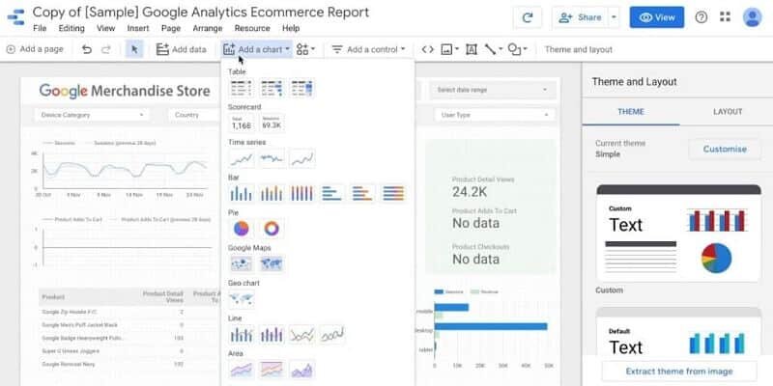Viewport: 773px width, 386px height.
Task: Select the 100% stacked area chart icon
Action: 272,370
